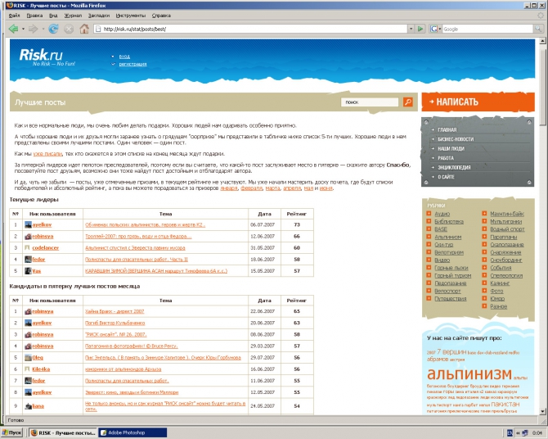Viewport: 548px width, 439px height.
Task: Click ayelkov's avatar in first leaders row
Action: (28, 224)
